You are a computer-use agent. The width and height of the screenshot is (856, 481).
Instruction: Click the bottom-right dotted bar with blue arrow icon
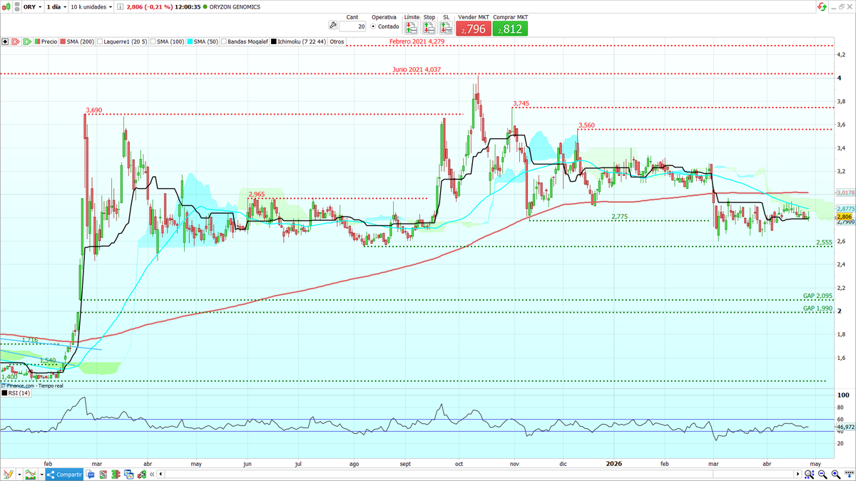(x=849, y=474)
